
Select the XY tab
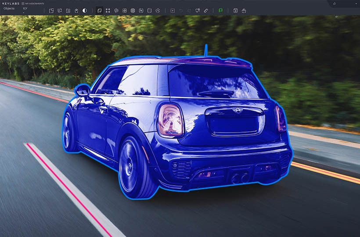tap(25, 8)
